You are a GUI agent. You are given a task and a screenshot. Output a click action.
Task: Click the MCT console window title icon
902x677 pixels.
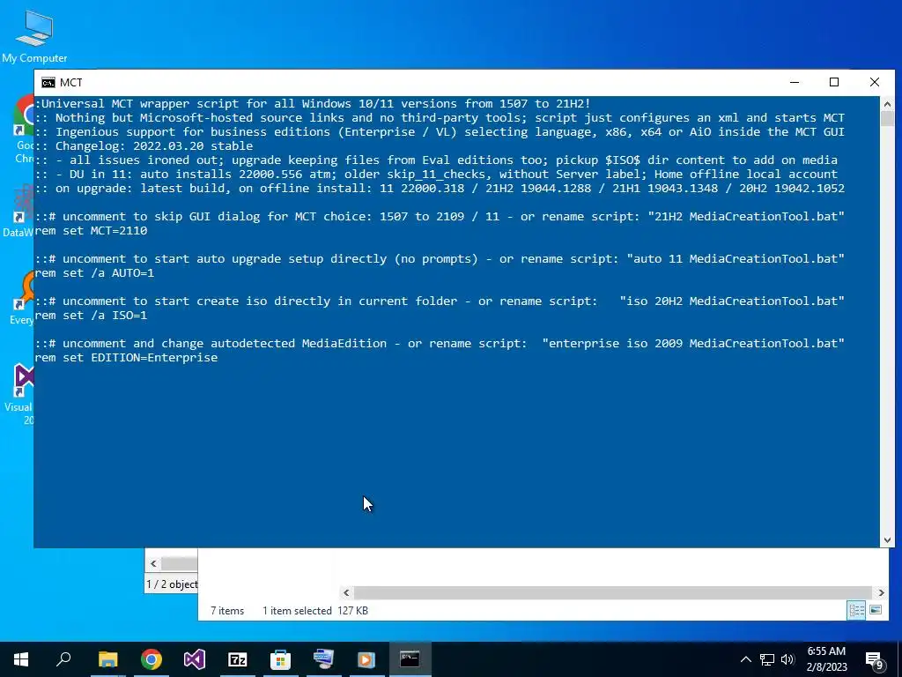(48, 83)
